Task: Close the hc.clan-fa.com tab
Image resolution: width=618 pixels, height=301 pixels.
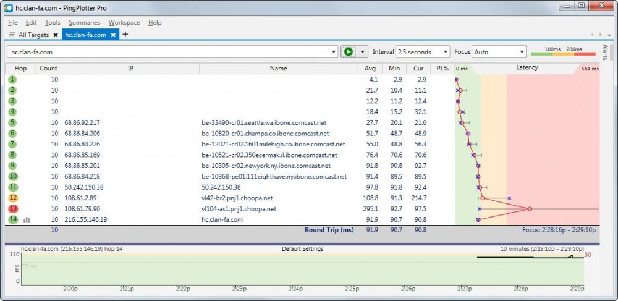Action: pyautogui.click(x=113, y=35)
